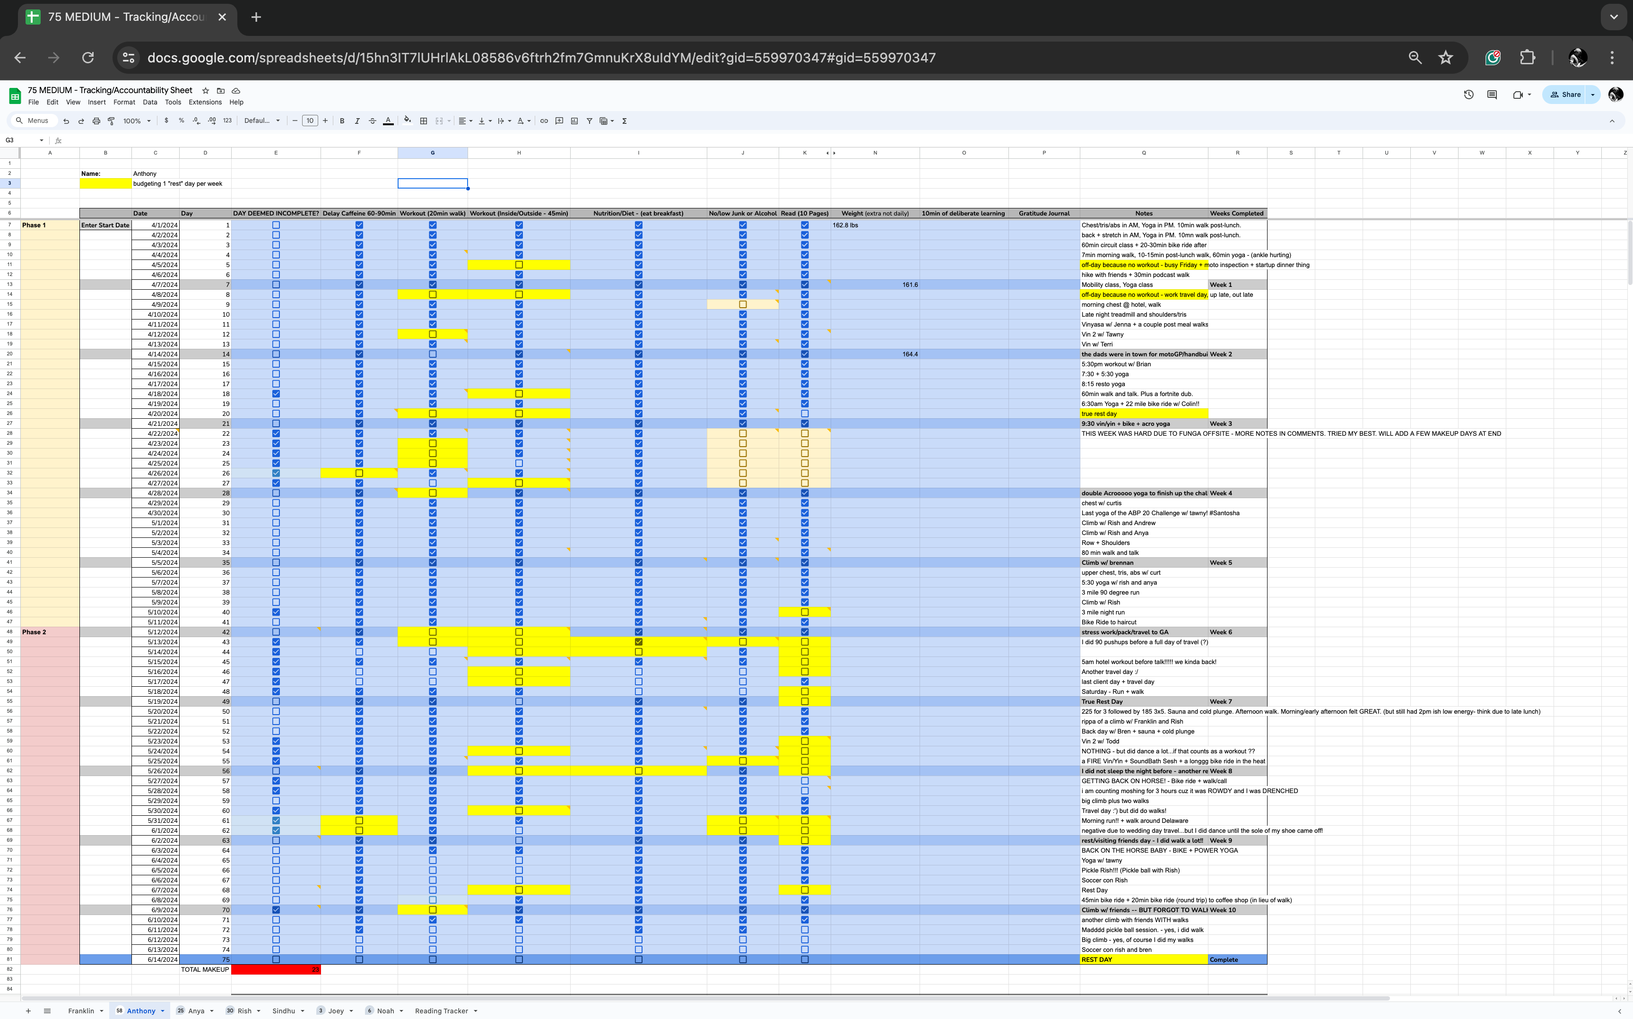
Task: Toggle strikethrough formatting
Action: (x=373, y=121)
